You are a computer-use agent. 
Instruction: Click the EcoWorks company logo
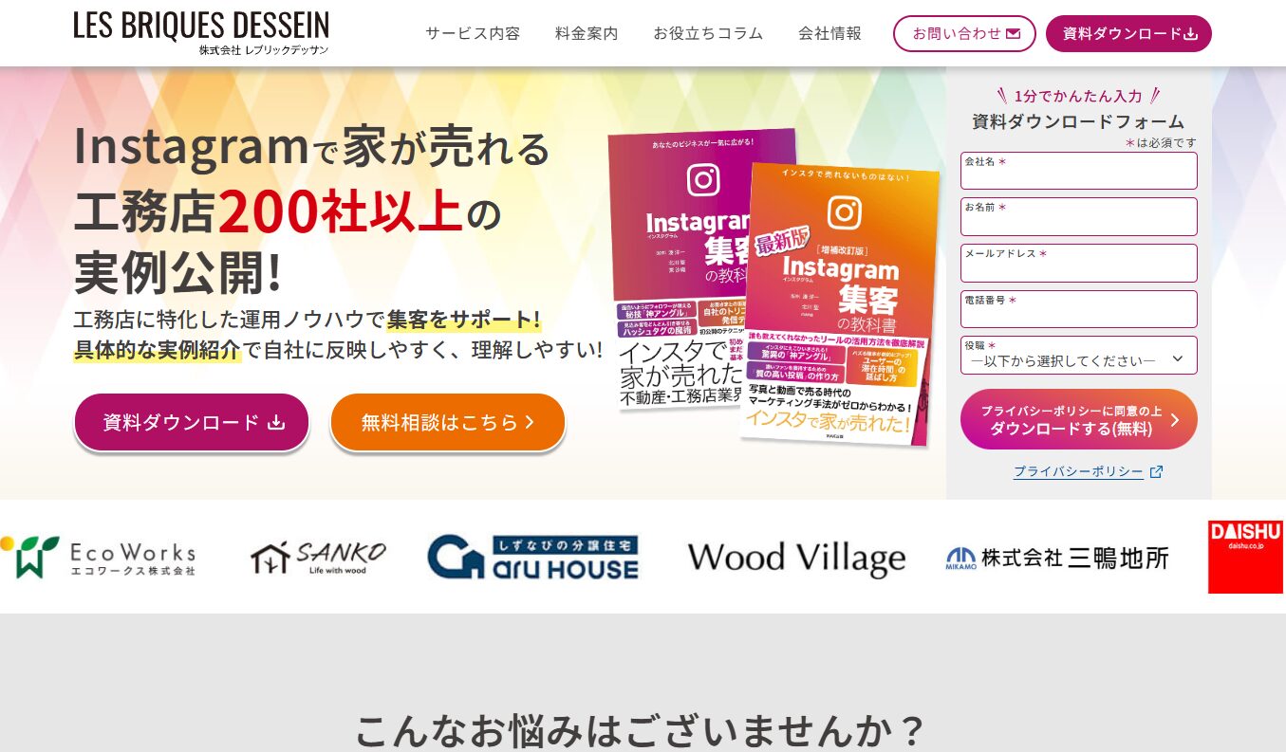99,557
